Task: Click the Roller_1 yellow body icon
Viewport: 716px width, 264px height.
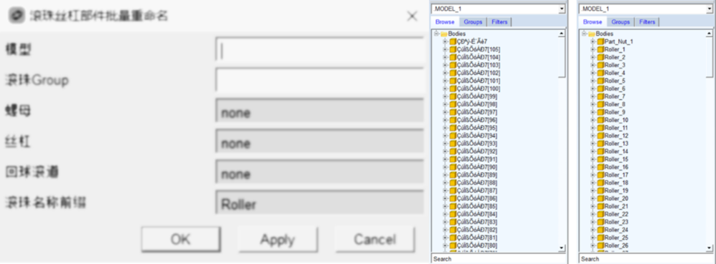Action: tap(601, 49)
